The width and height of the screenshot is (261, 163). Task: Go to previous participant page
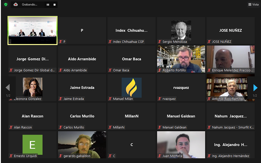[x=8, y=88]
